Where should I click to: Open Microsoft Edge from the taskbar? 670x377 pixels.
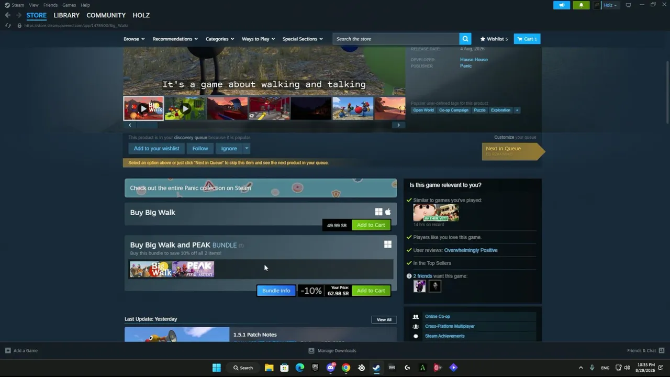tap(300, 368)
